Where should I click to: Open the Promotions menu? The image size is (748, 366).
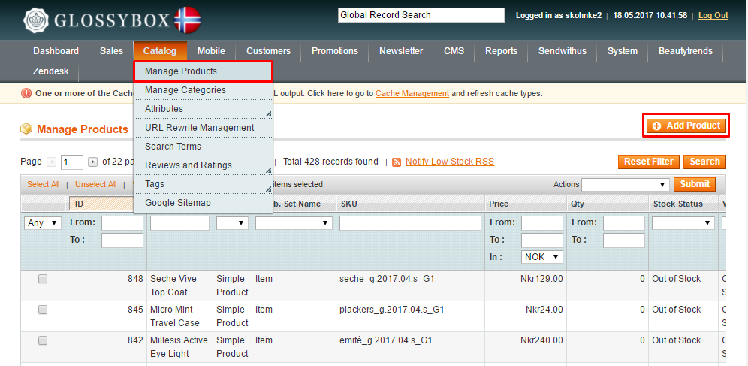[x=335, y=51]
